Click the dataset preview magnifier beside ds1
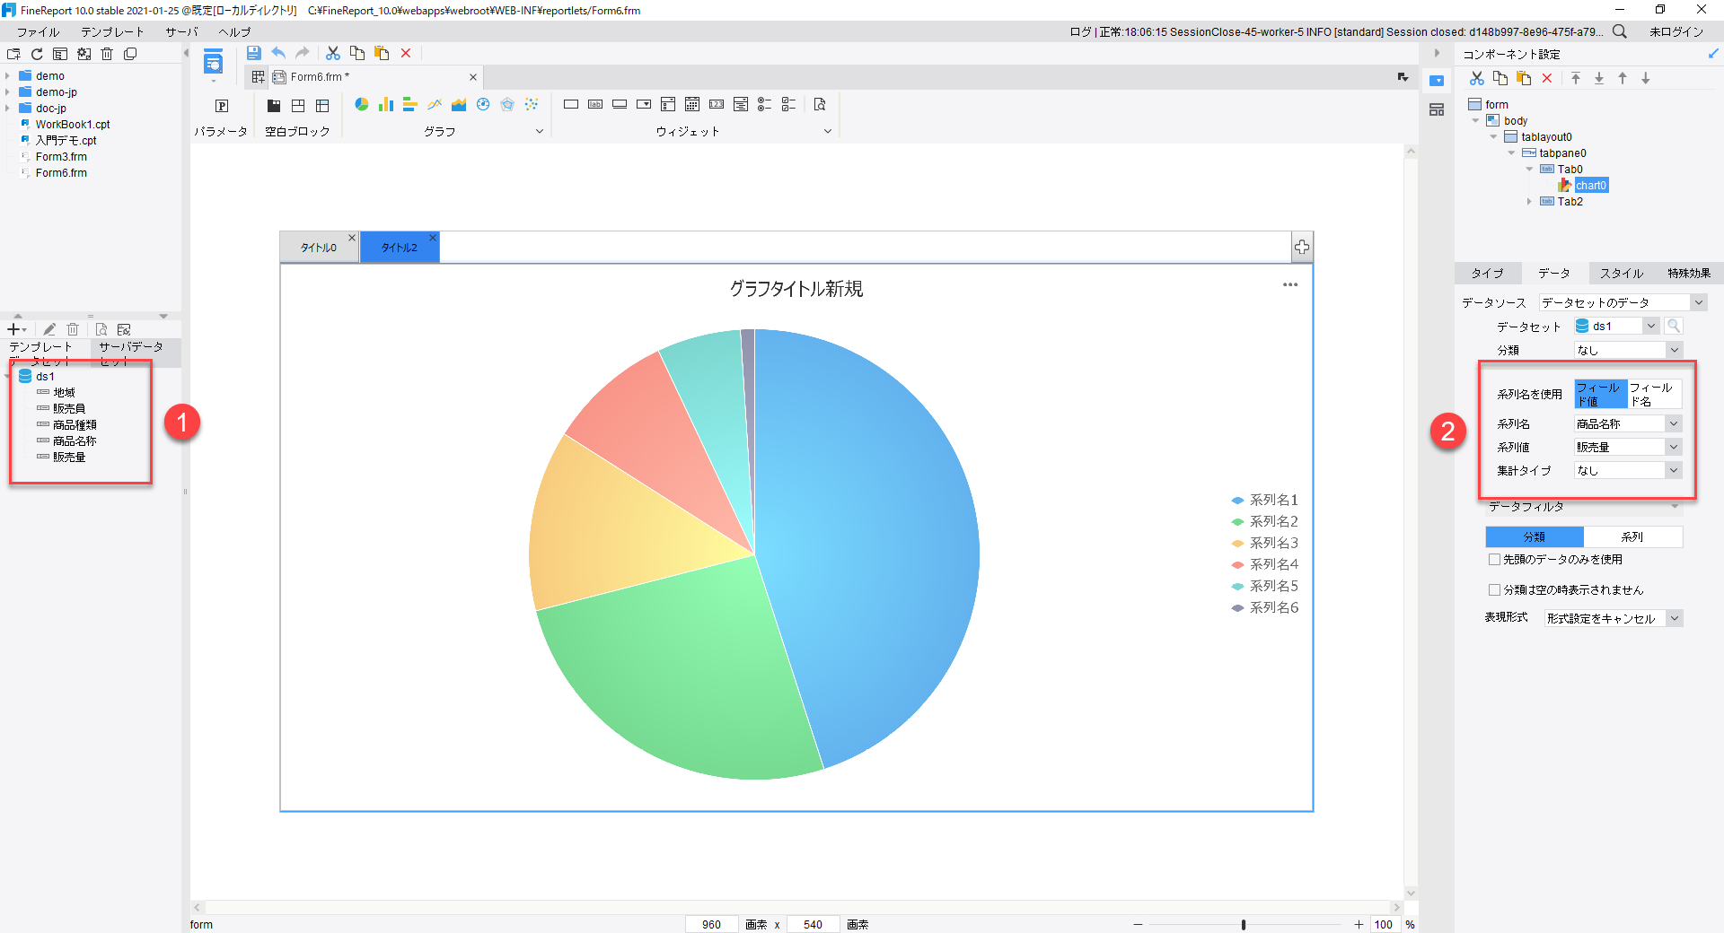The image size is (1724, 933). (x=1673, y=326)
